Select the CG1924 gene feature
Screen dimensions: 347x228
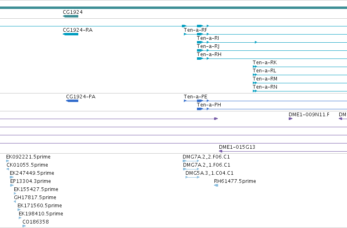pos(71,16)
